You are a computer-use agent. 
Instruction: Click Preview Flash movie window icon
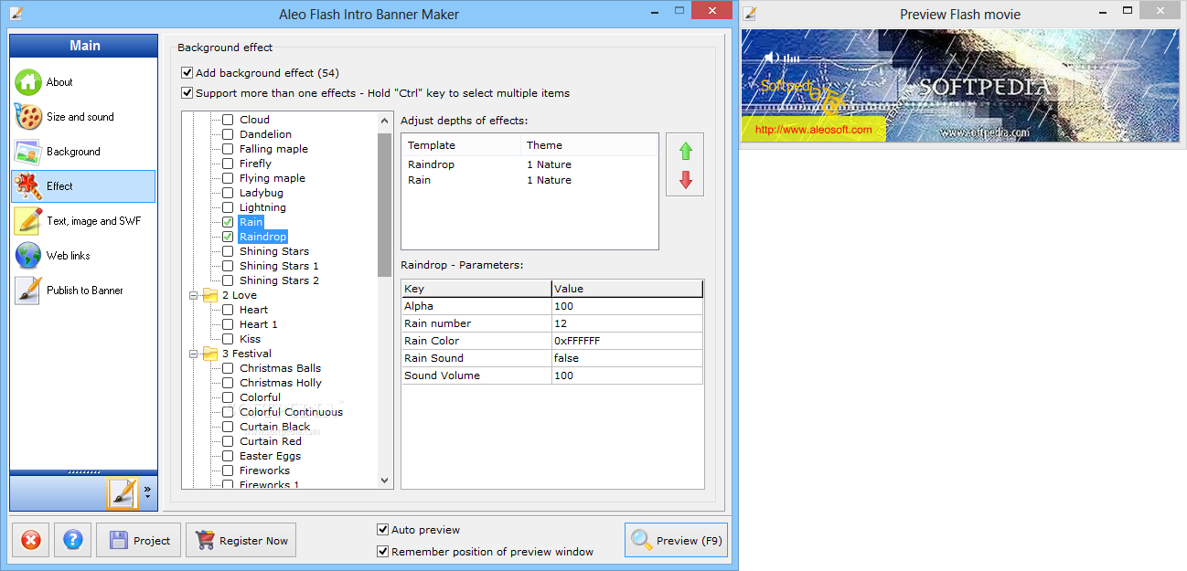[x=749, y=14]
